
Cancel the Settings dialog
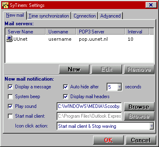tap(141, 140)
